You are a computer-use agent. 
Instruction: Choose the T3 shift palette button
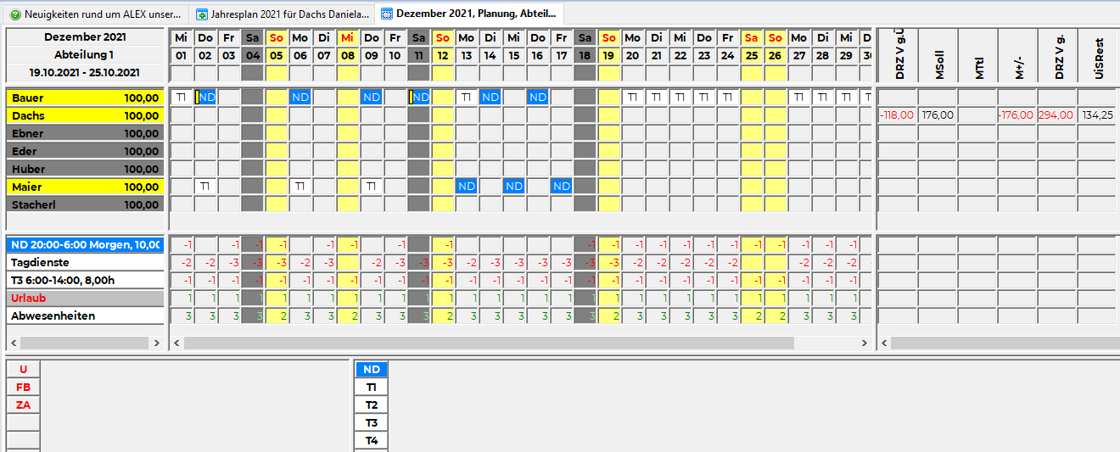click(371, 423)
